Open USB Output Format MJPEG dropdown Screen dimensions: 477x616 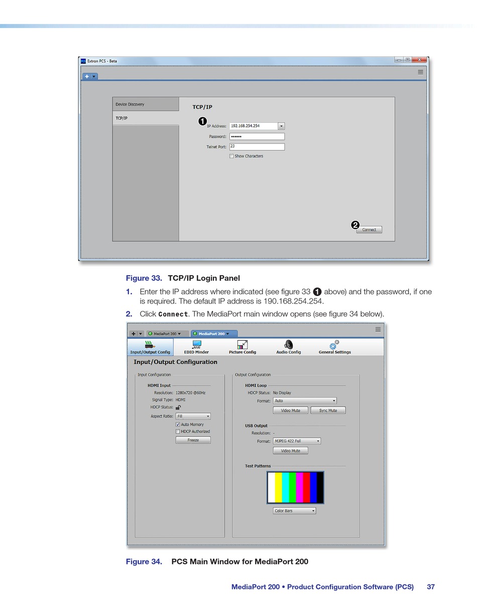point(297,441)
